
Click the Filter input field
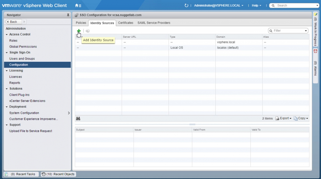288,31
